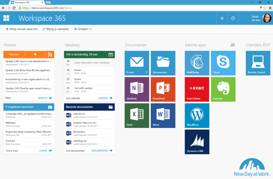Open the Campaign URLs message
Screen dimensions: 273x179
(x=29, y=115)
